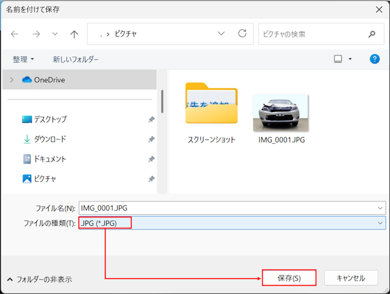The width and height of the screenshot is (390, 294).
Task: Open the 整理 menu
Action: tap(24, 59)
